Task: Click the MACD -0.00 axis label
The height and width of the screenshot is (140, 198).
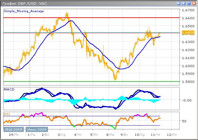Action: pos(186,100)
